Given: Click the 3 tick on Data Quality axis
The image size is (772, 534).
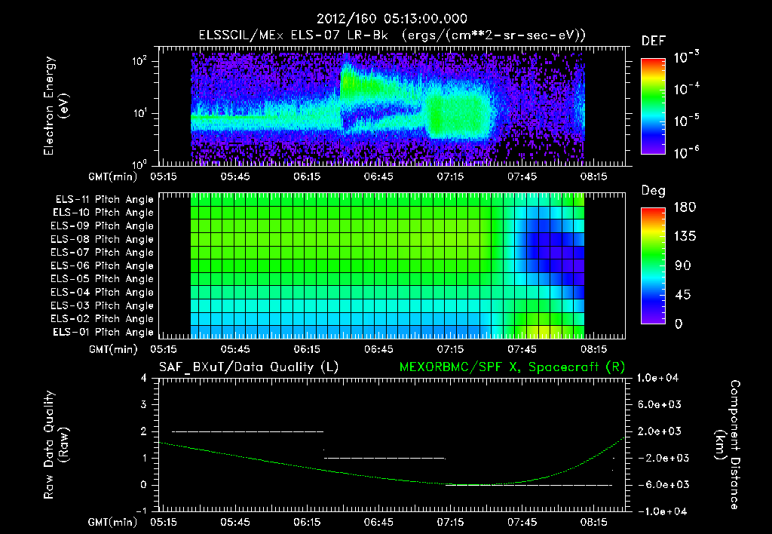Looking at the screenshot, I should 144,404.
